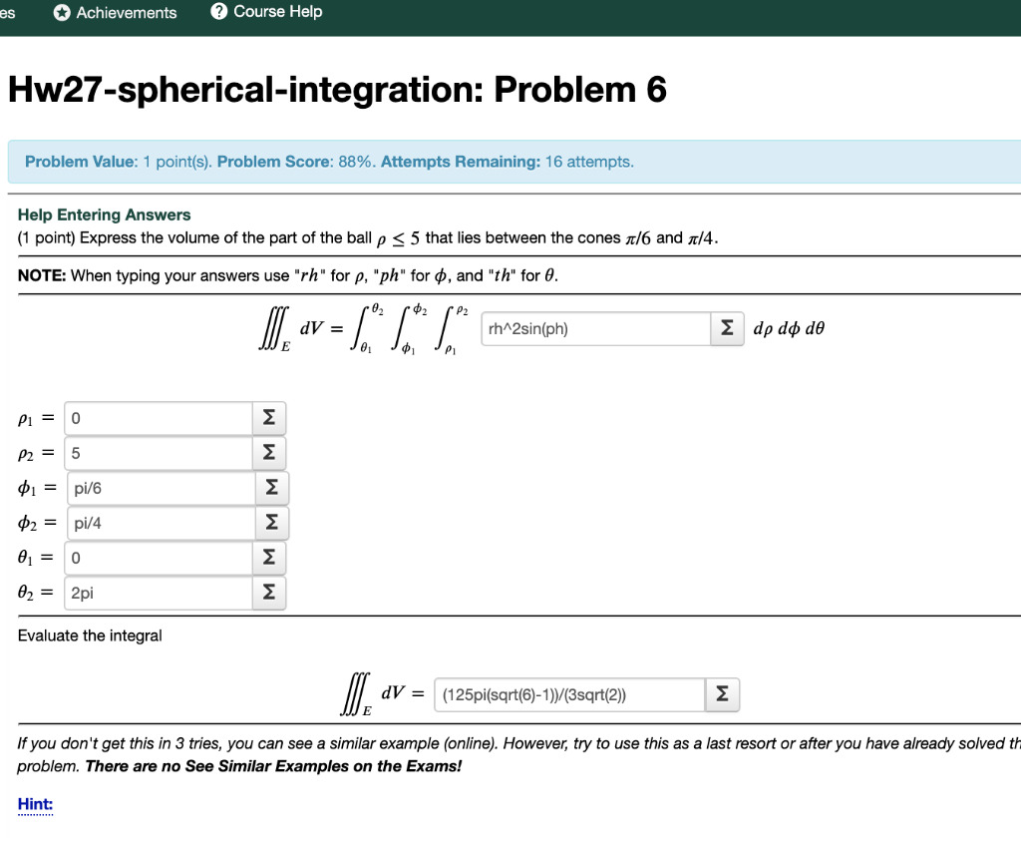Focus the ϕ1 input containing pi/6
The image size is (1021, 846).
click(x=162, y=488)
